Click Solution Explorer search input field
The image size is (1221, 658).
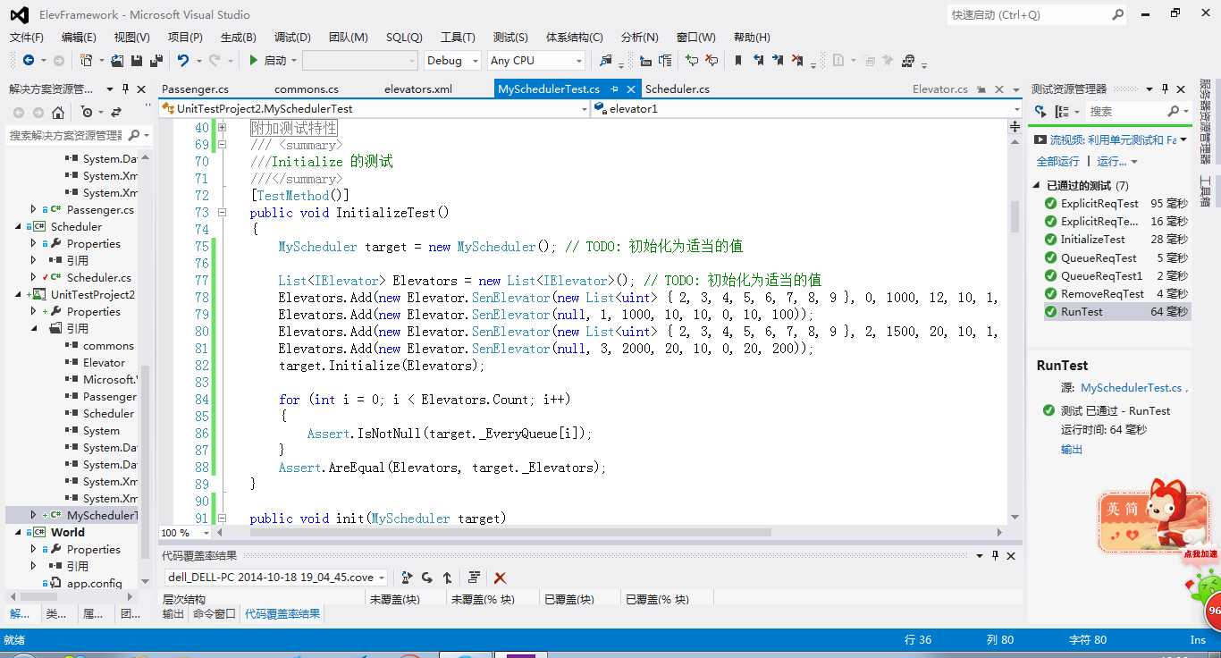[65, 135]
